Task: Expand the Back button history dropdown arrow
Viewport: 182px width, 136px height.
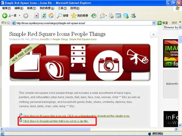Action: click(19, 15)
